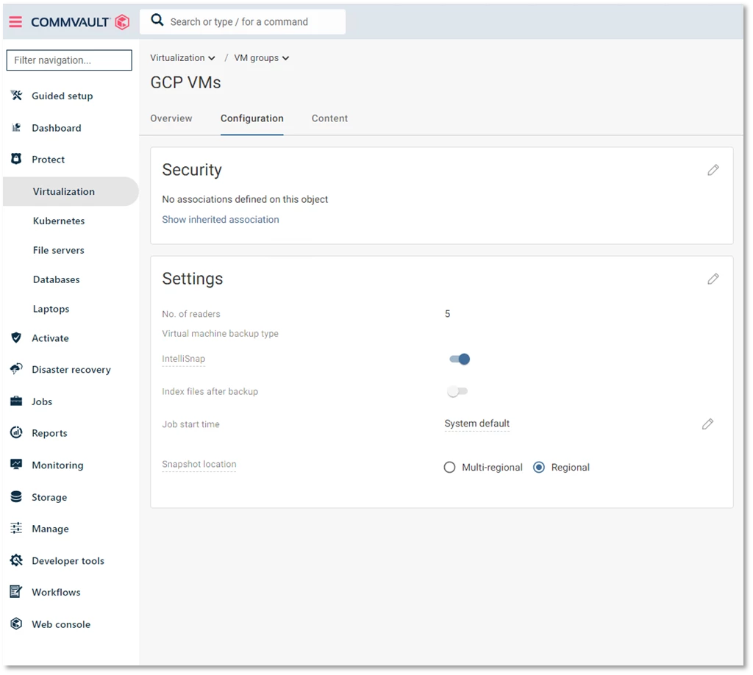Click the GCP VMs page title
The width and height of the screenshot is (753, 675).
pos(185,82)
